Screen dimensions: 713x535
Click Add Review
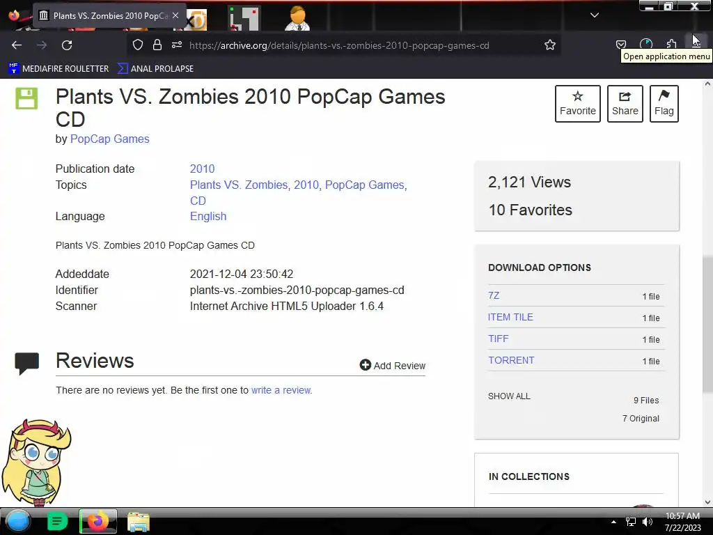393,365
